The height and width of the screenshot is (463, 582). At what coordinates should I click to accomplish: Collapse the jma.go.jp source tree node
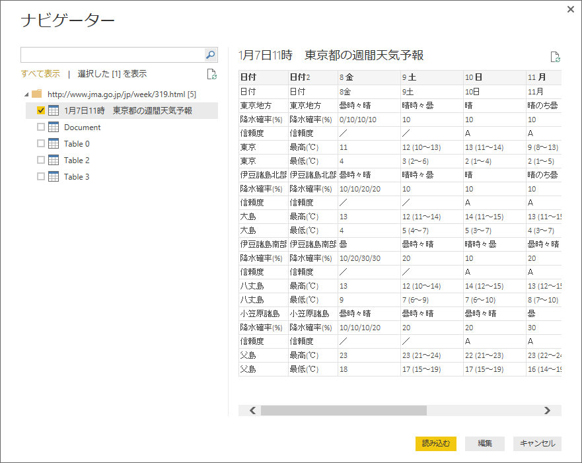click(x=26, y=94)
